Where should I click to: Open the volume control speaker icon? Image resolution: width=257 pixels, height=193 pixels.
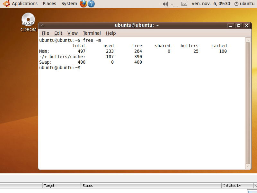coord(165,4)
